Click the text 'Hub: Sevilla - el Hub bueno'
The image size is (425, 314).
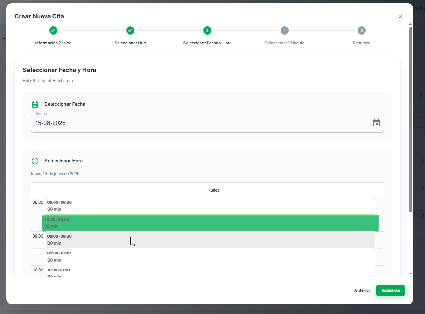pos(48,81)
